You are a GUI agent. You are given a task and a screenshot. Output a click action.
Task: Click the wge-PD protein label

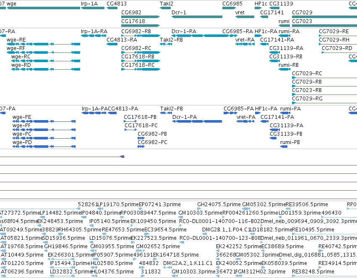click(x=22, y=142)
